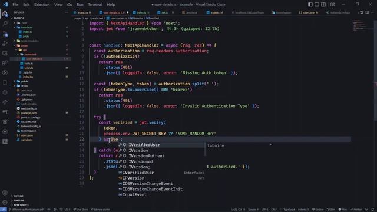Open the Run and Debug view
The height and width of the screenshot is (212, 377).
pyautogui.click(x=5, y=43)
